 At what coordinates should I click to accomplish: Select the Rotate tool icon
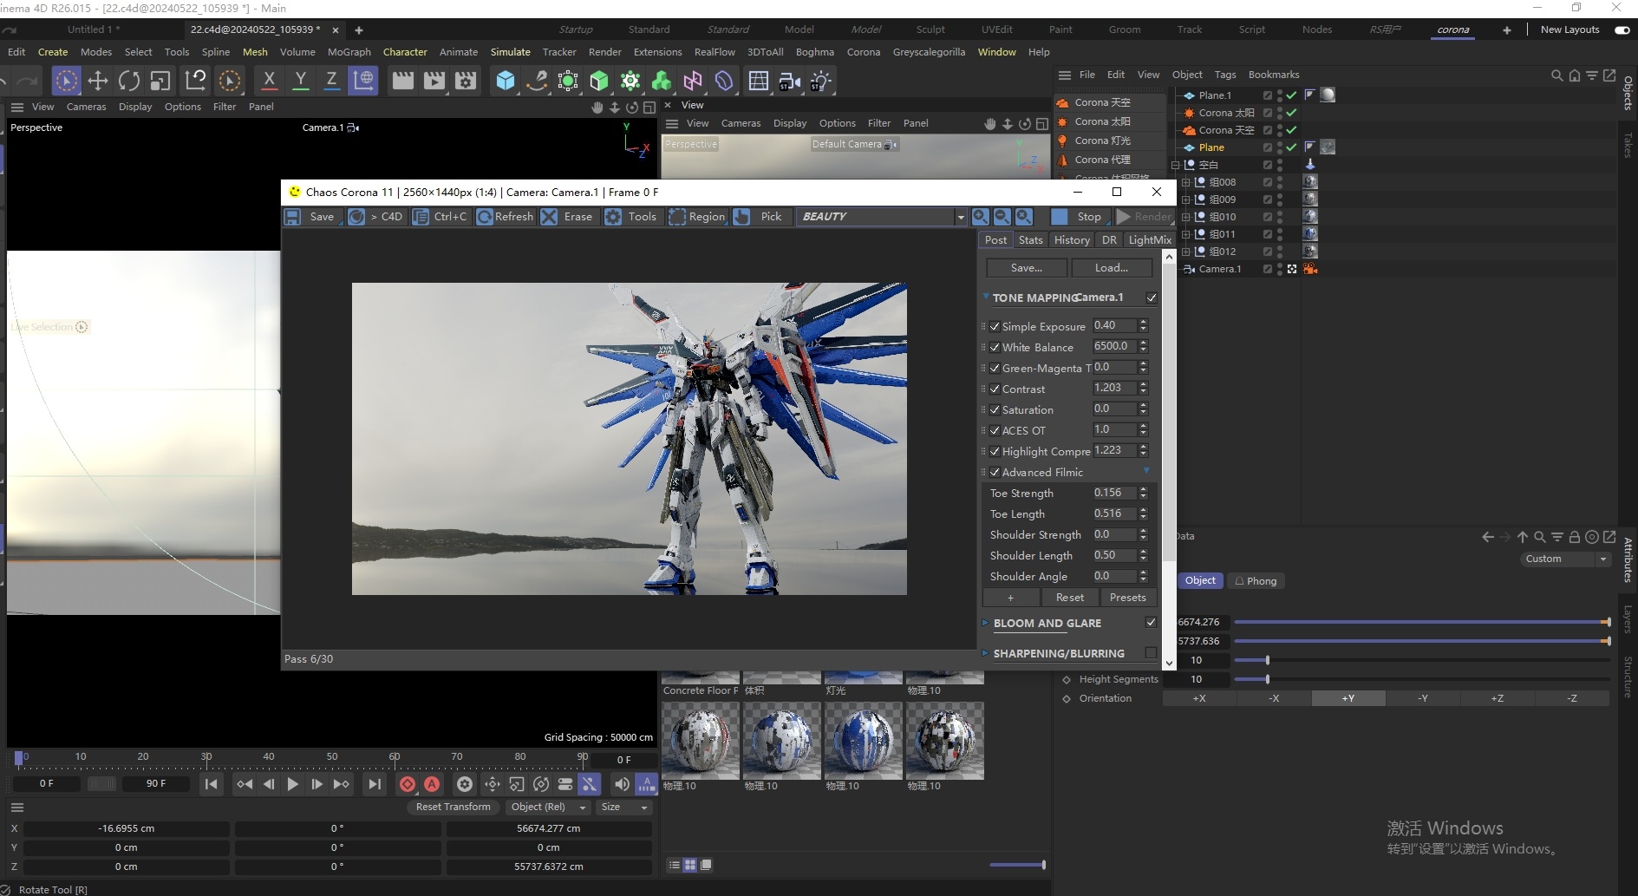(129, 81)
